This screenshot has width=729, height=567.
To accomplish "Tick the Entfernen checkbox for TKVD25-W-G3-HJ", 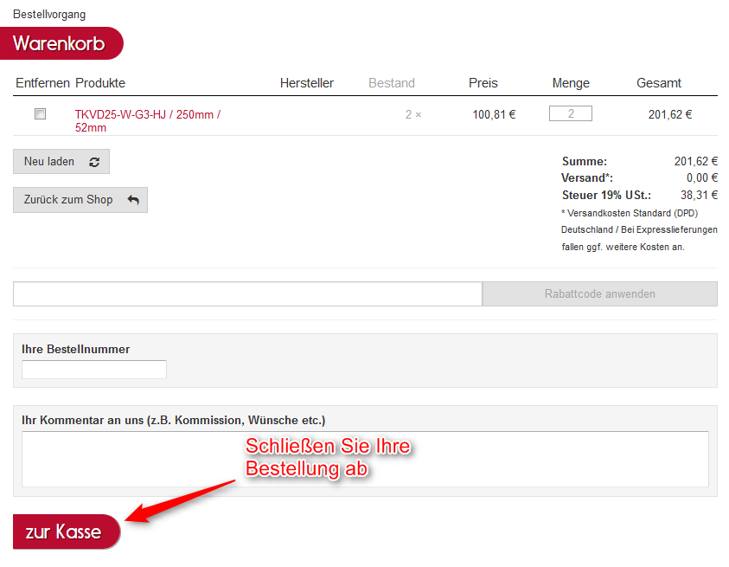I will click(x=41, y=113).
